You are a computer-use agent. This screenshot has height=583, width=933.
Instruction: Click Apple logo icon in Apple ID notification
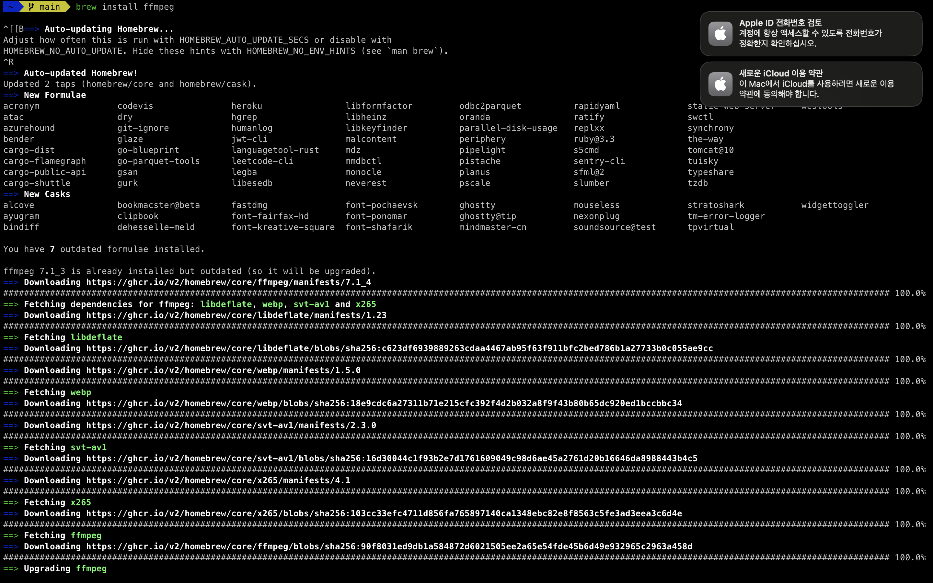click(x=720, y=34)
